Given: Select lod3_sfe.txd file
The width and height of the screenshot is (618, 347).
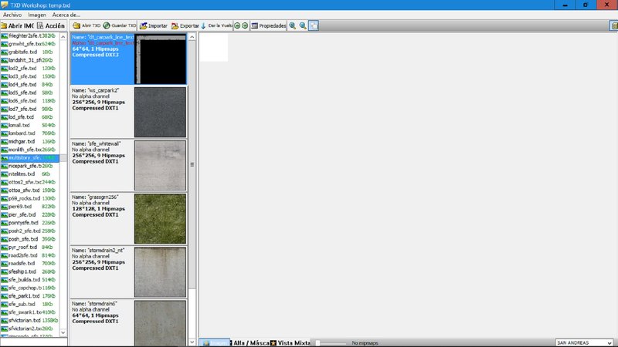Looking at the screenshot, I should [x=30, y=76].
